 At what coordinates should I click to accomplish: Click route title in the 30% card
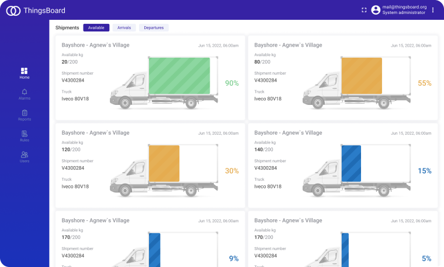tap(95, 133)
